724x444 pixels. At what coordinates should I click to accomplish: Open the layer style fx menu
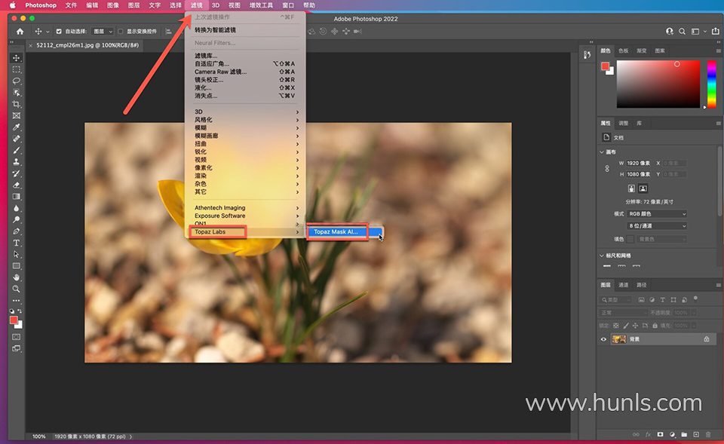coord(648,435)
